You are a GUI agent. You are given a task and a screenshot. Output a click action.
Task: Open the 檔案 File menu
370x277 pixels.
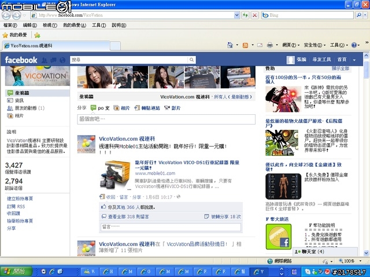point(10,25)
